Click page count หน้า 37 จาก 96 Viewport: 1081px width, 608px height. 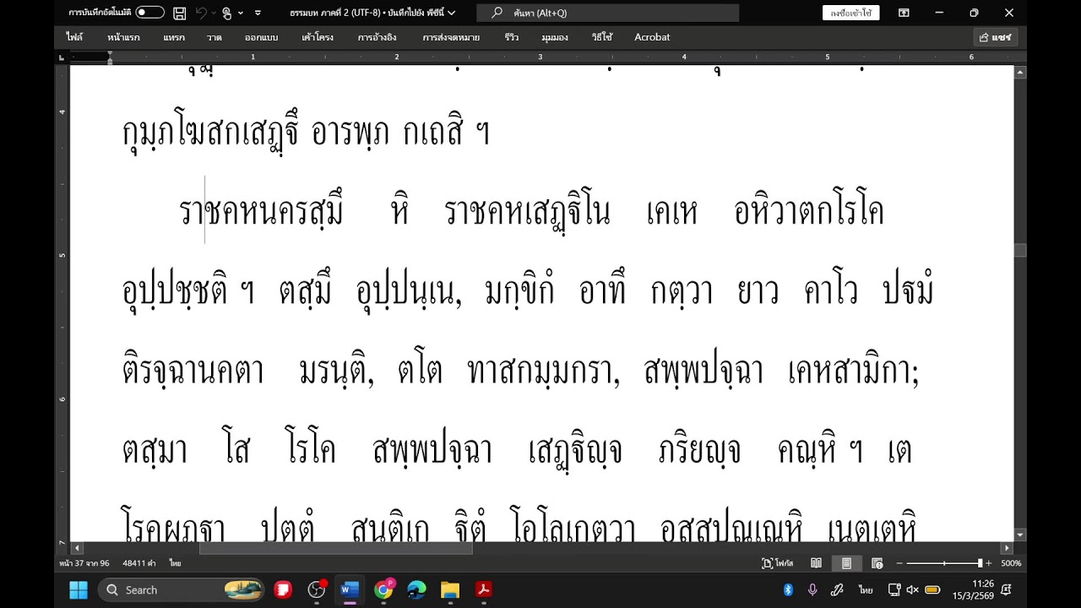click(84, 563)
